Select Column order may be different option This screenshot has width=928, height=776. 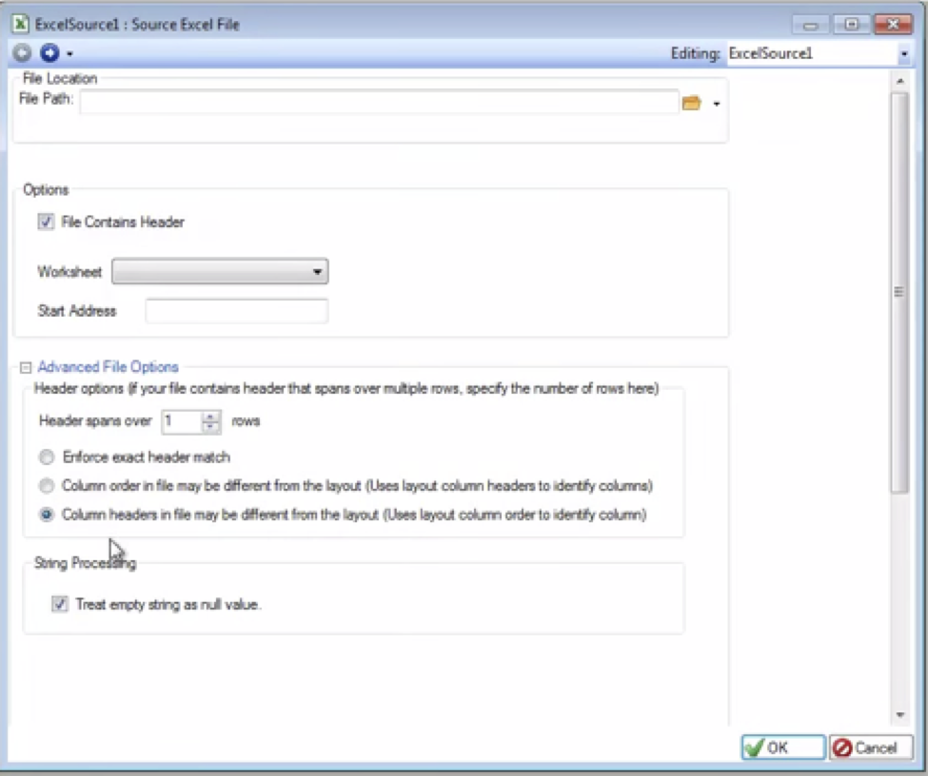(47, 486)
